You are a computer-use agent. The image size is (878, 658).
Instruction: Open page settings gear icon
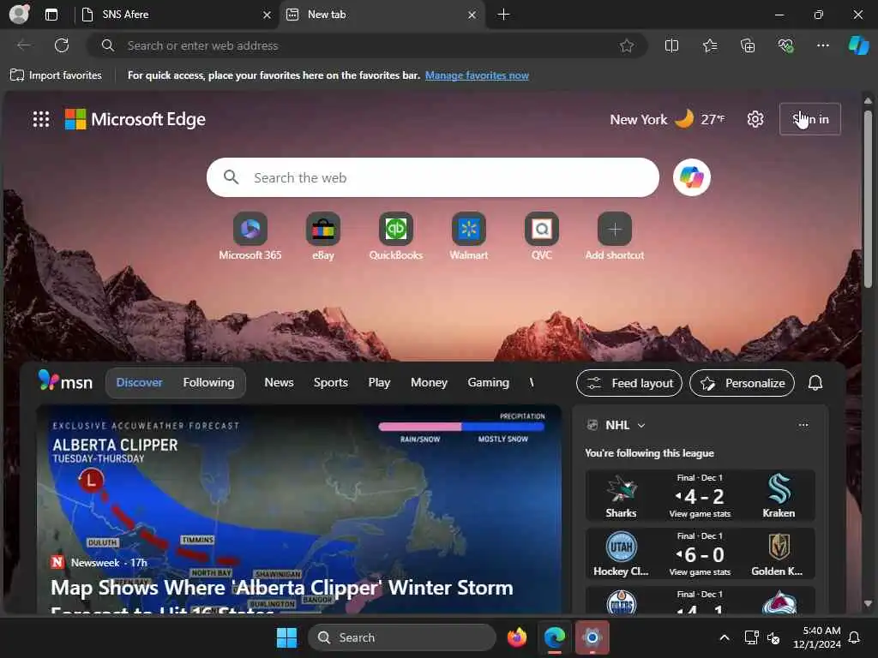click(755, 119)
